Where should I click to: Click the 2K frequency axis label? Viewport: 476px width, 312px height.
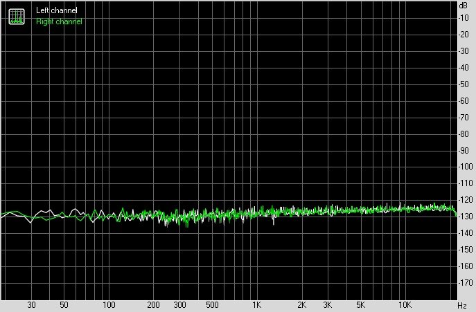301,305
